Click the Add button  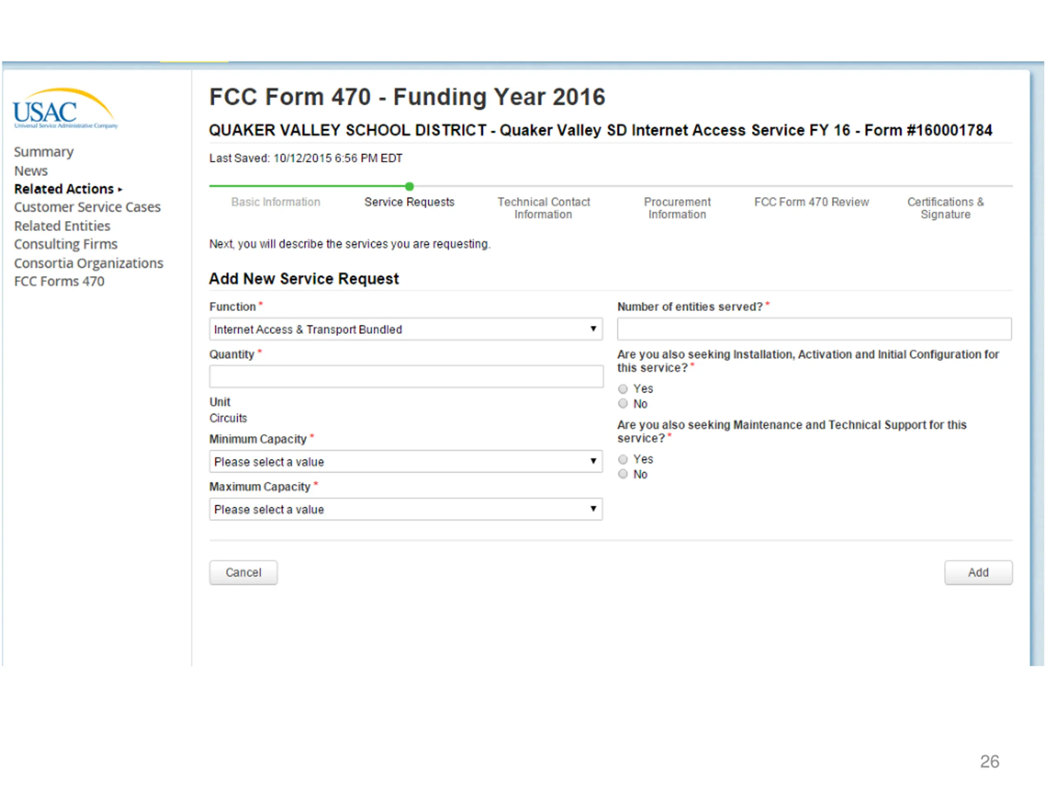click(x=978, y=572)
